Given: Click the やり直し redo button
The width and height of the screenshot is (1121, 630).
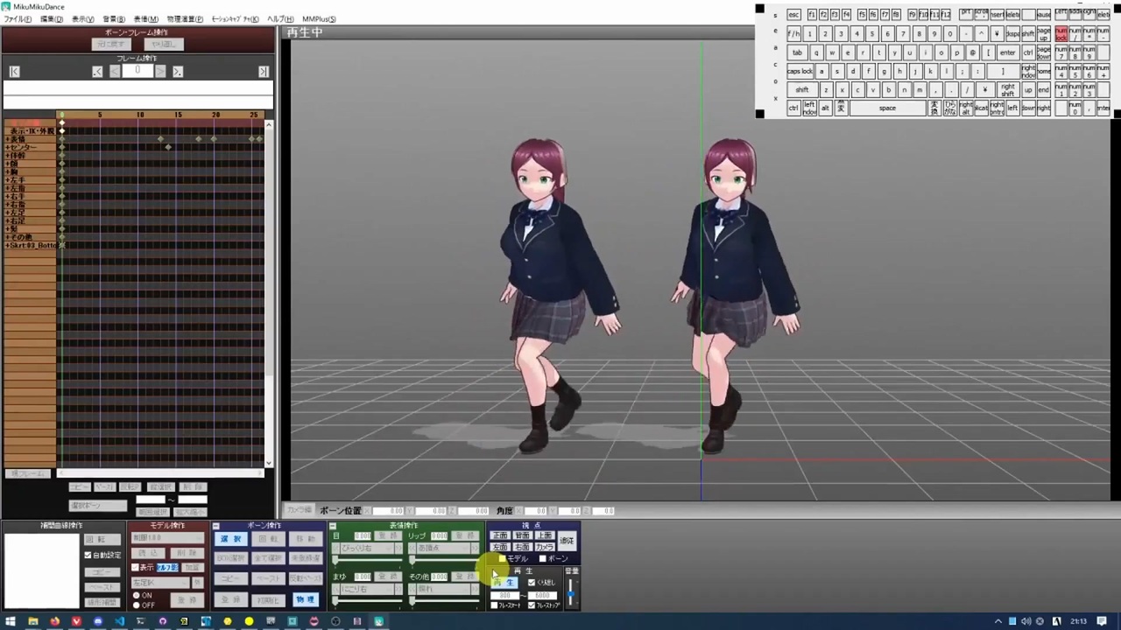Looking at the screenshot, I should 163,44.
